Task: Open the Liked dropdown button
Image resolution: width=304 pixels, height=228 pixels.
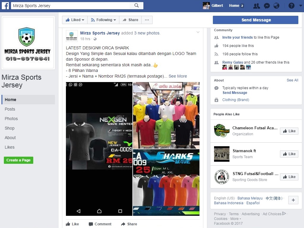Action: click(x=75, y=20)
